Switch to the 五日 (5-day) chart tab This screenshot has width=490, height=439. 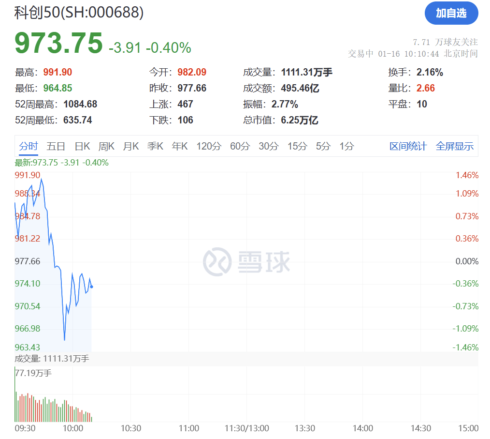(57, 146)
